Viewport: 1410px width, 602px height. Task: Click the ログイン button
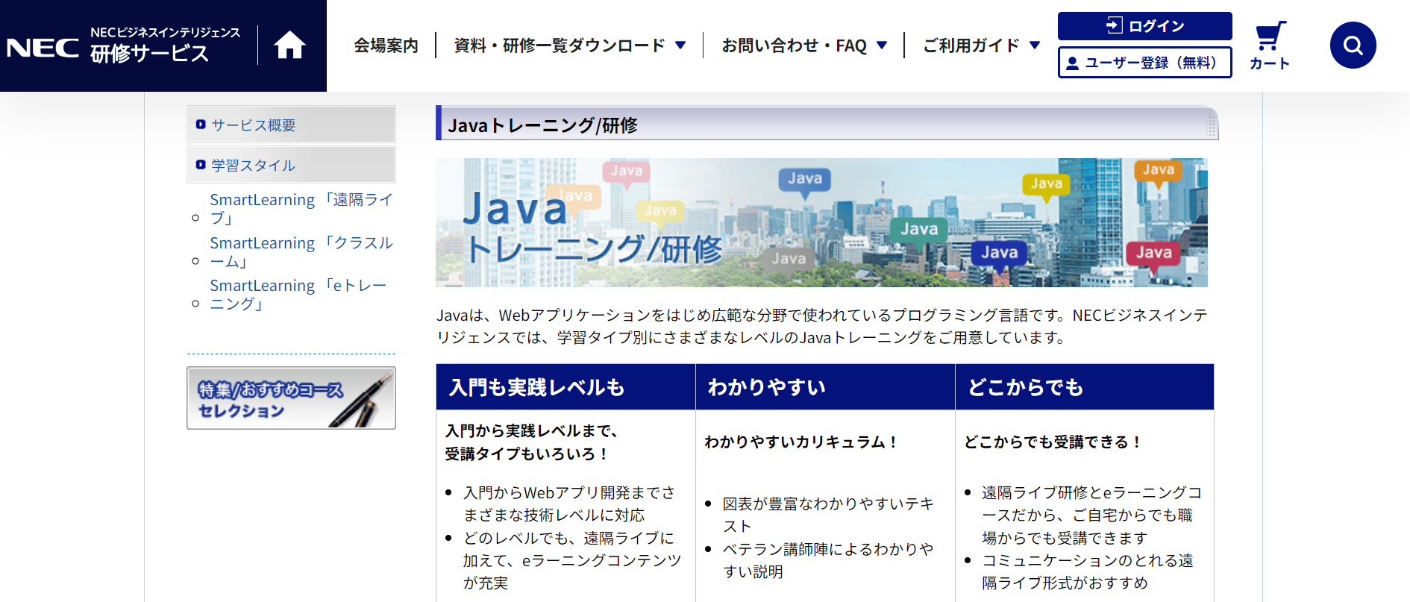pos(1144,26)
